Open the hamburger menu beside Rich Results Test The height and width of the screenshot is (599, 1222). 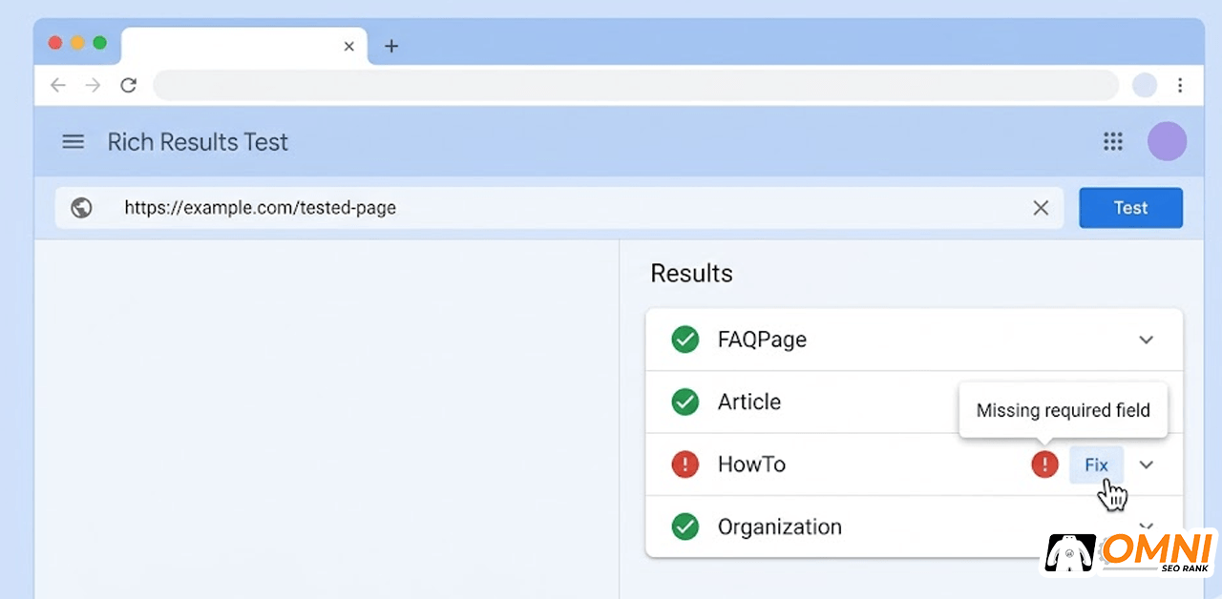pos(73,142)
